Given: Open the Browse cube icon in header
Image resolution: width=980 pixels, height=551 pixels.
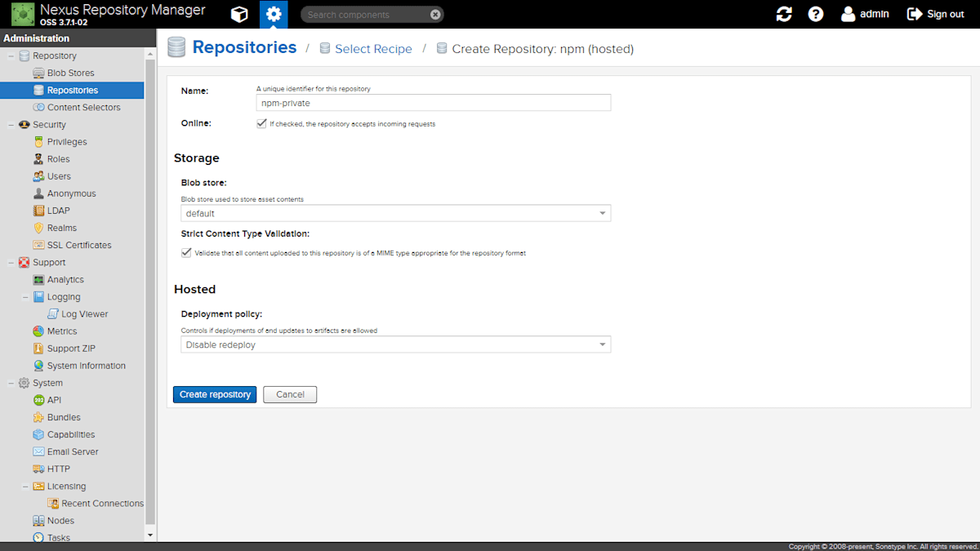Looking at the screenshot, I should pos(239,14).
